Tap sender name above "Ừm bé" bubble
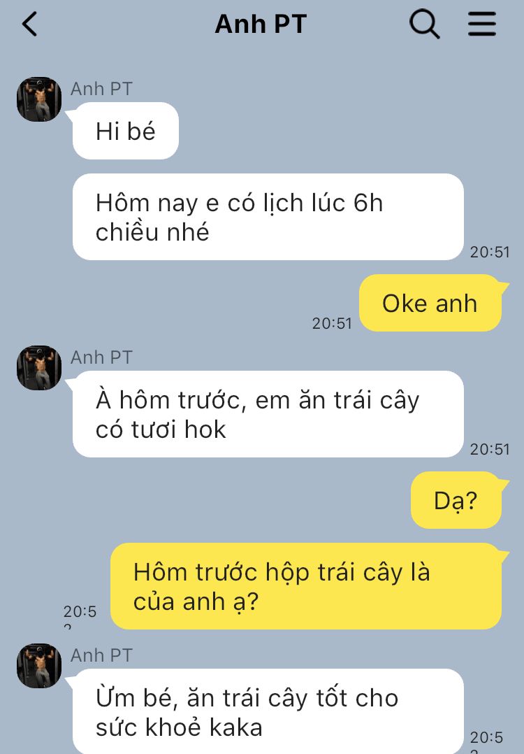This screenshot has height=754, width=524. click(x=101, y=656)
